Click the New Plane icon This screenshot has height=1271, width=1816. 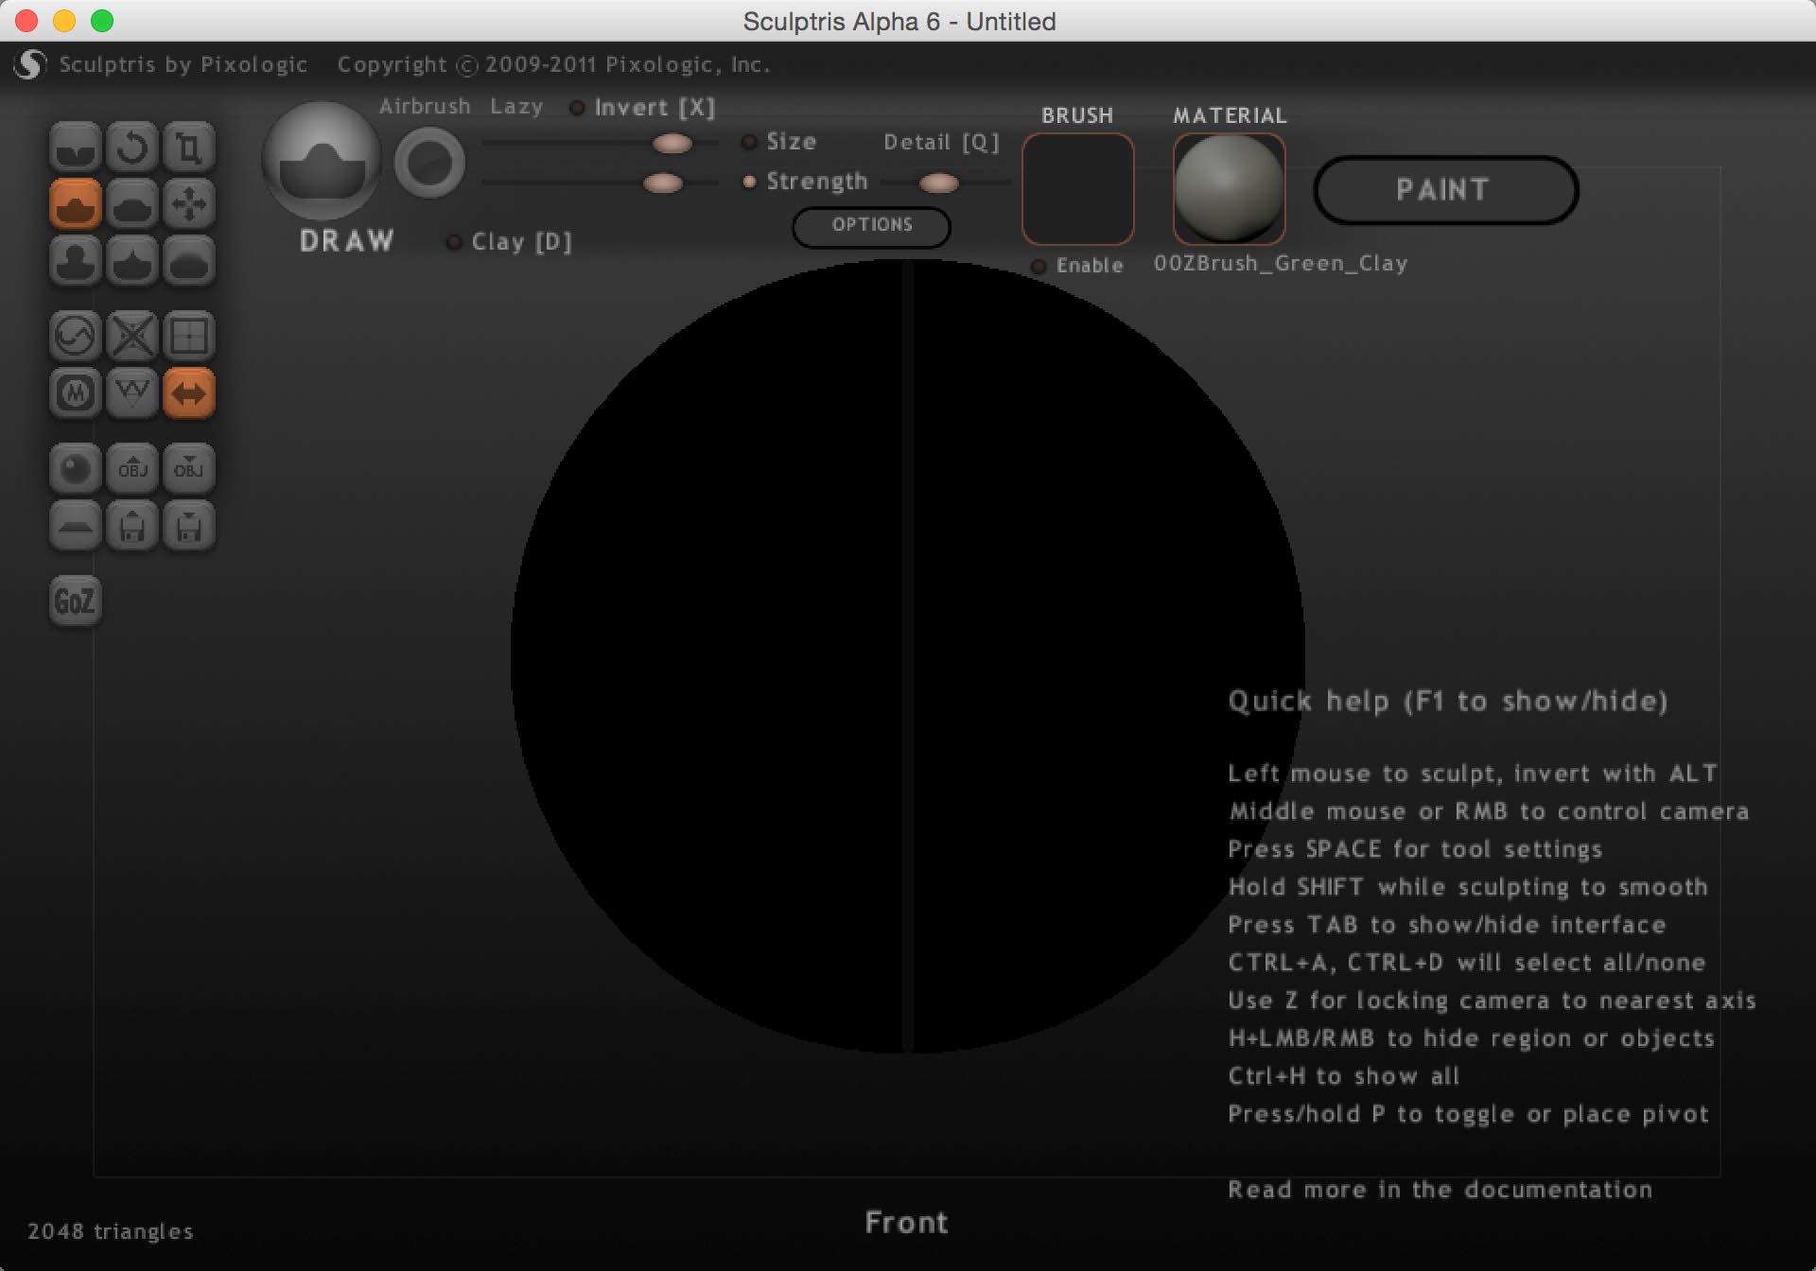click(x=76, y=526)
